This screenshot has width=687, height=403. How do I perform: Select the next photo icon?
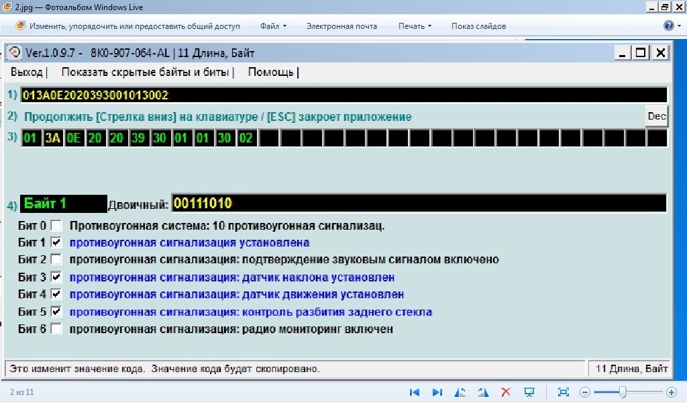click(x=437, y=392)
